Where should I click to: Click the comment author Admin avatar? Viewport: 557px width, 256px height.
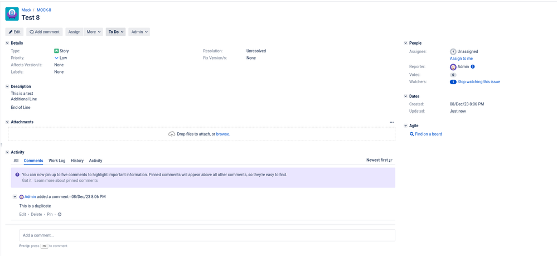(21, 197)
